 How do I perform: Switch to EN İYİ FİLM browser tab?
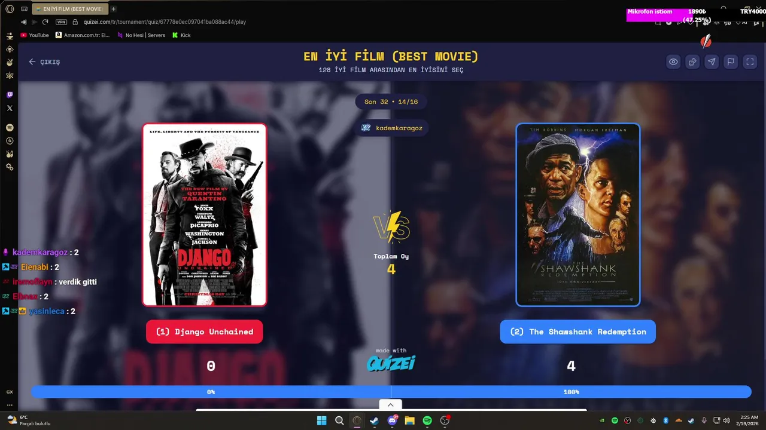pos(69,9)
